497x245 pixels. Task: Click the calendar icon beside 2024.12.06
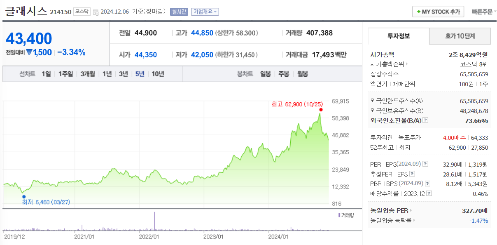[x=96, y=12]
